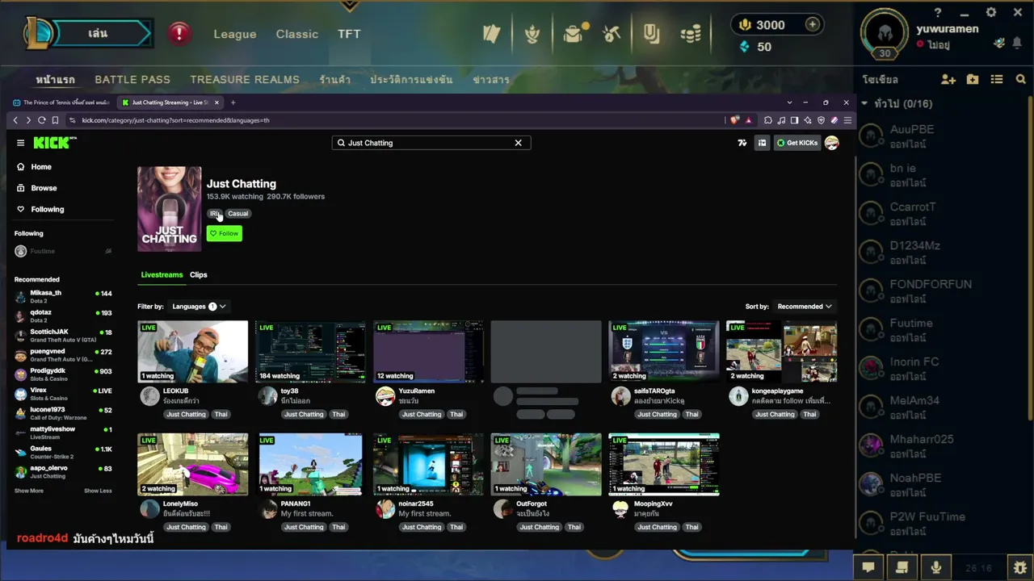Open the ข่าวสาร news menu item

point(491,80)
